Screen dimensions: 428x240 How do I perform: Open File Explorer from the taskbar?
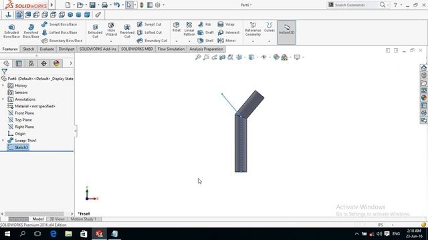[68, 234]
